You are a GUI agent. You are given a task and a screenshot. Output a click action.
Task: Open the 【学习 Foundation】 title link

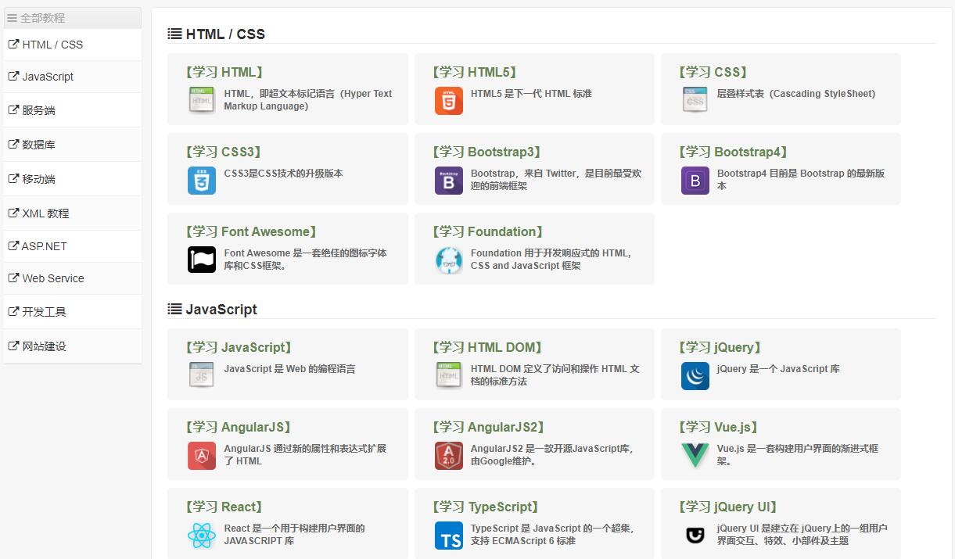[x=487, y=231]
